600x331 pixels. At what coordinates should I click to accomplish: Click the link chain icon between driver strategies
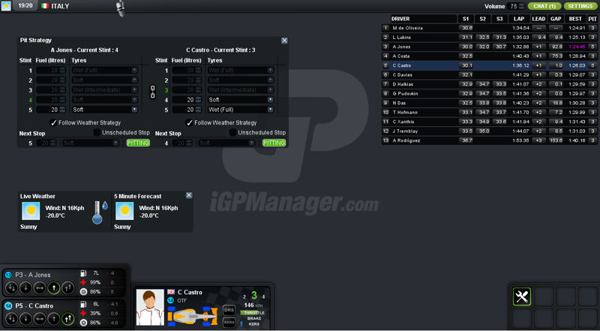tap(152, 91)
